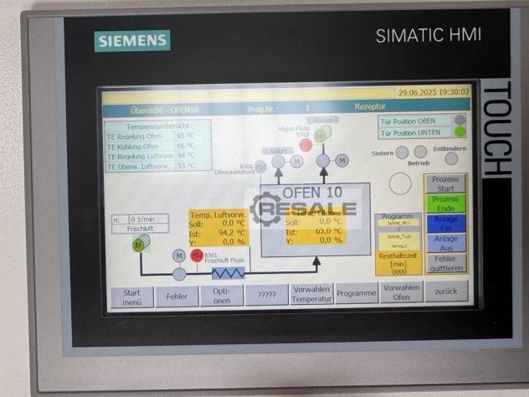The width and height of the screenshot is (529, 397).
Task: Click the red Abgas Fluss B303 sensor
Action: coord(306,145)
